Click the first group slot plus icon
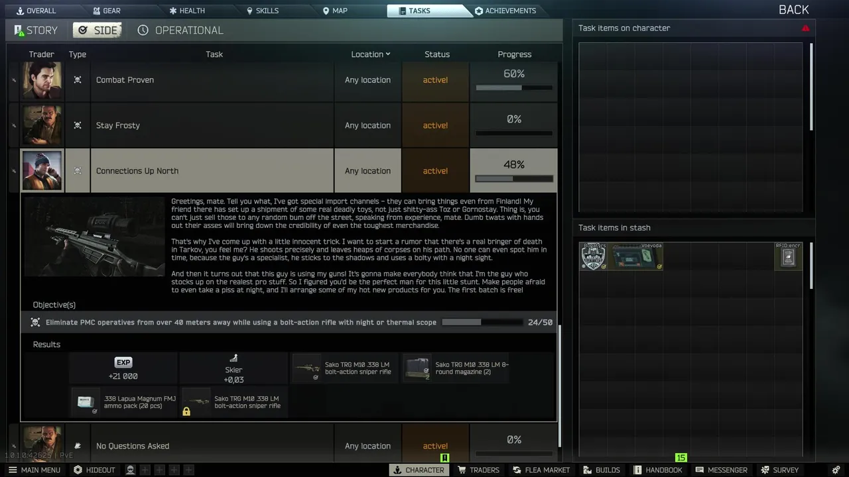849x477 pixels. tap(145, 470)
